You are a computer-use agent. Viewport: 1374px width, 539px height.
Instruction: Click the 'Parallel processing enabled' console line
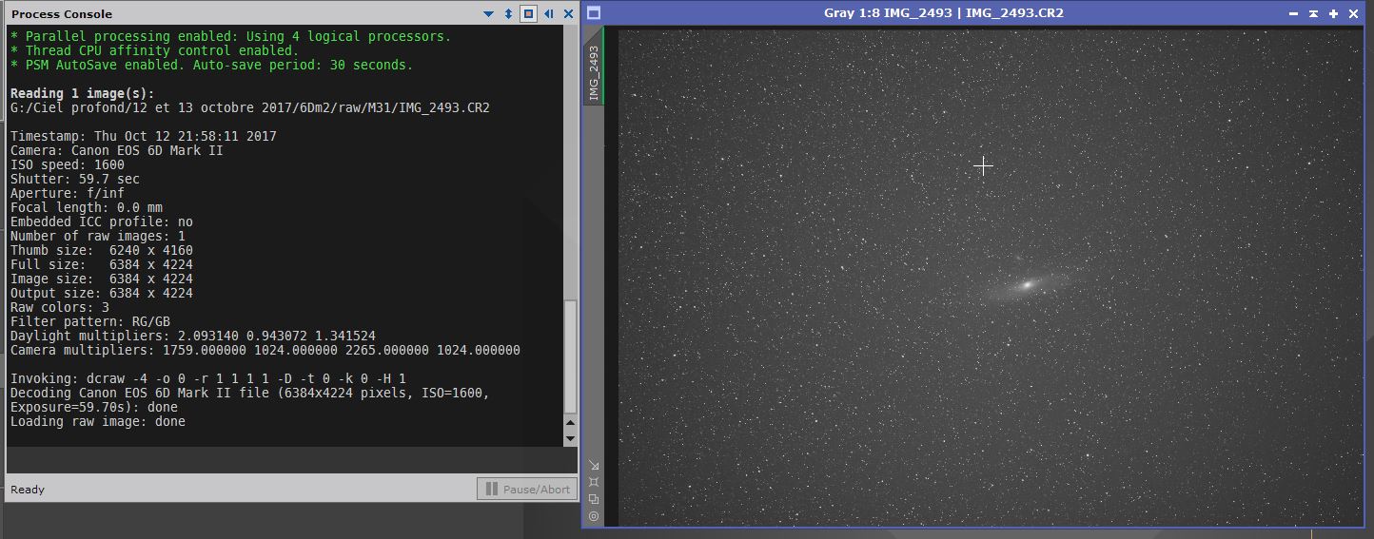click(230, 36)
